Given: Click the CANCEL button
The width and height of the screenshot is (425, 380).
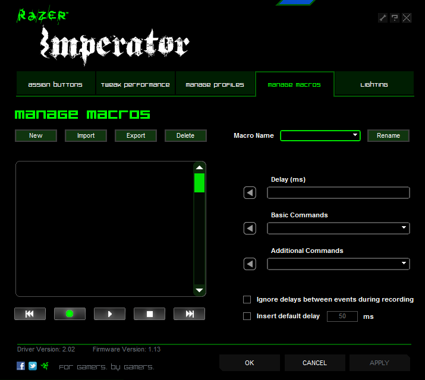Looking at the screenshot, I should pos(314,363).
